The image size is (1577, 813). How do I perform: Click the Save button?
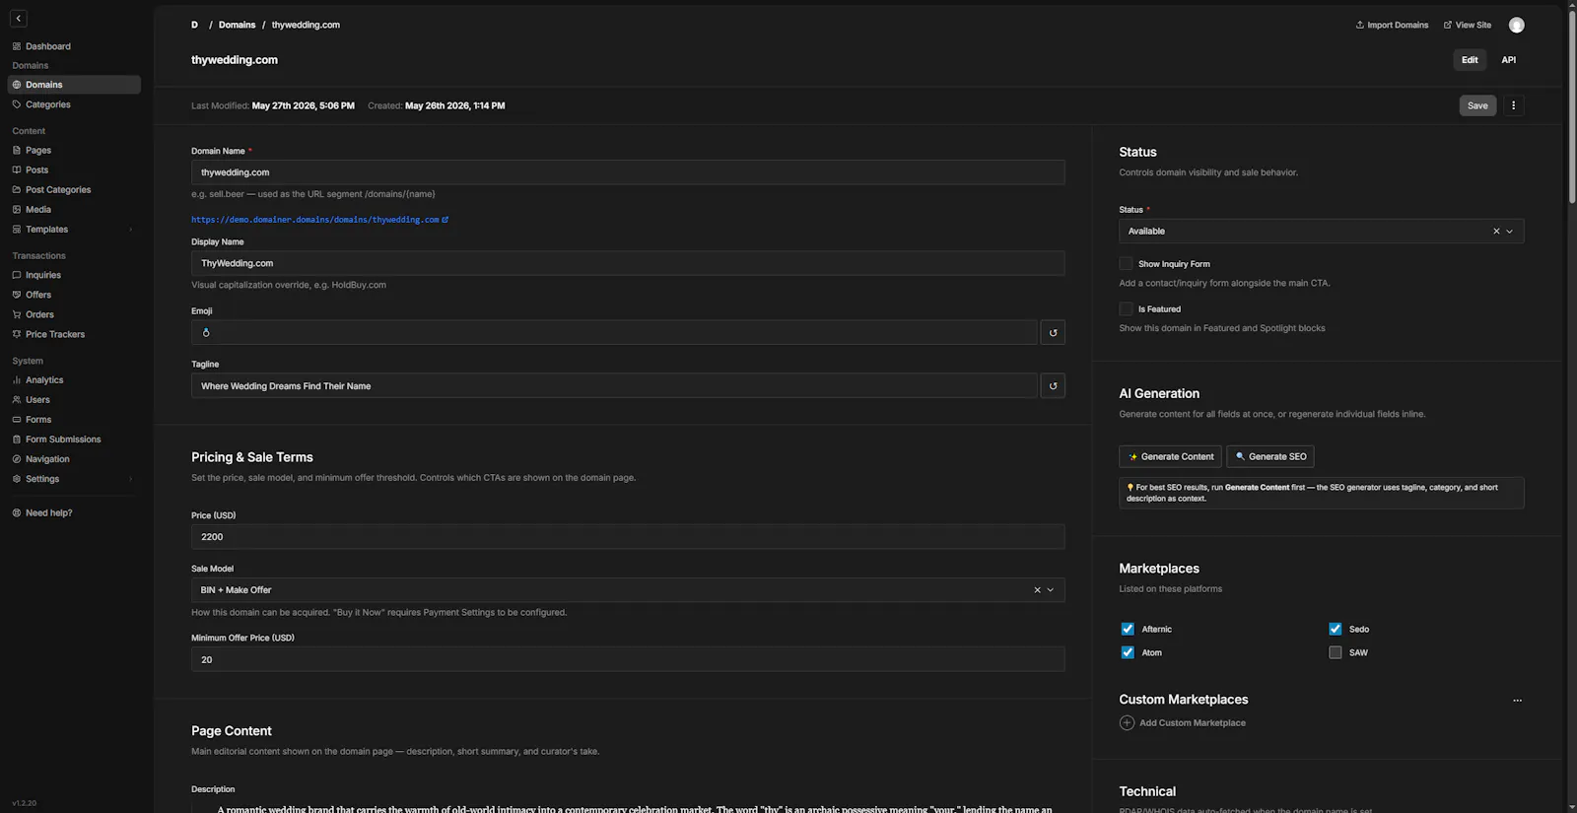point(1477,105)
